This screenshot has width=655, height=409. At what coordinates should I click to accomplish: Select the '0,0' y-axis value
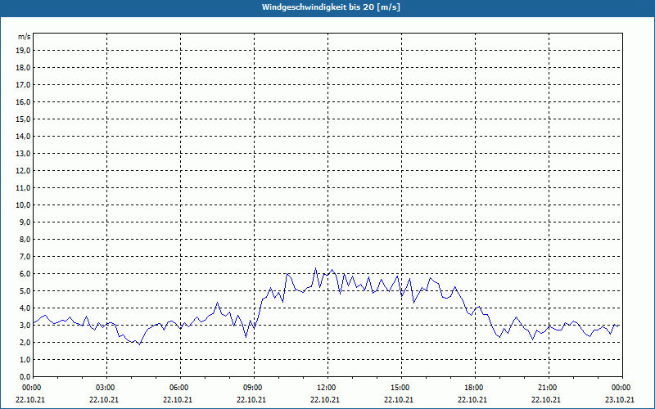click(25, 377)
